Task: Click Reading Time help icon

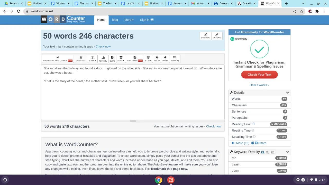Action: (x=253, y=131)
